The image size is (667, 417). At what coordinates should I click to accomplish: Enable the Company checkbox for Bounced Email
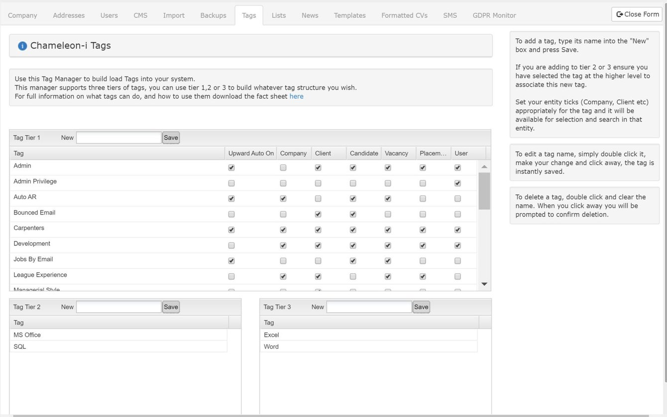pos(283,214)
